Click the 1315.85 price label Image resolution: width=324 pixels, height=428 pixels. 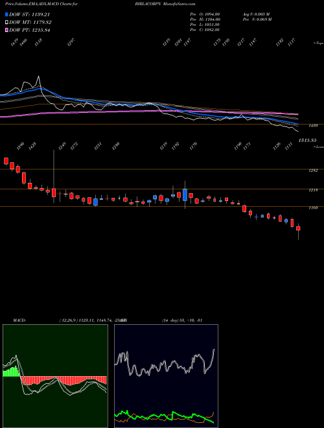307,140
